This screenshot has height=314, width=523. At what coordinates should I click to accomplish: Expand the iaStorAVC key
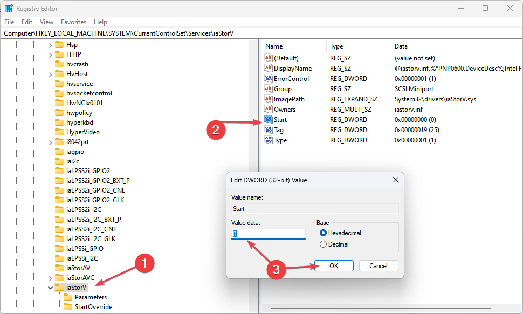[50, 278]
